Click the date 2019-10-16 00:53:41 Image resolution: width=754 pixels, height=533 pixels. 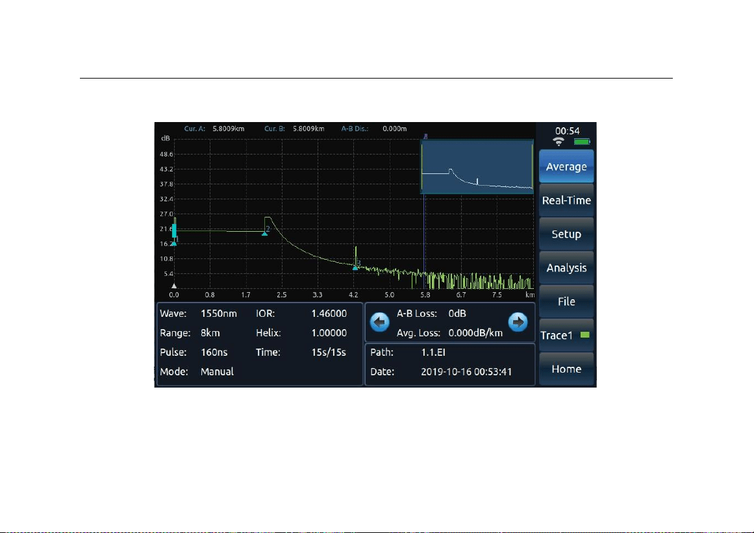click(466, 371)
